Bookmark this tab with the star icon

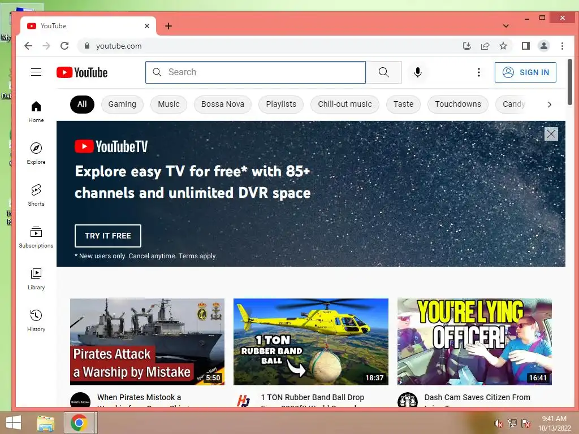503,46
